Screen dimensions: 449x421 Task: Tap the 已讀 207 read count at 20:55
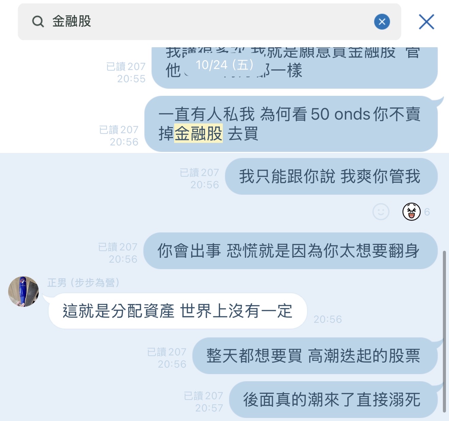coord(126,67)
